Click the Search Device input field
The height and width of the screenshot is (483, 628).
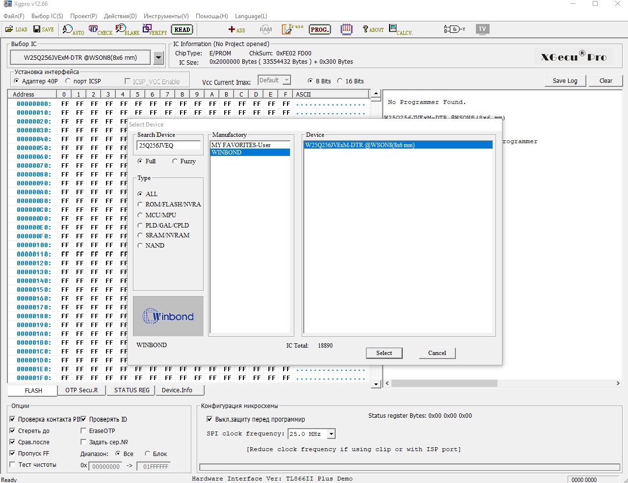coord(168,146)
